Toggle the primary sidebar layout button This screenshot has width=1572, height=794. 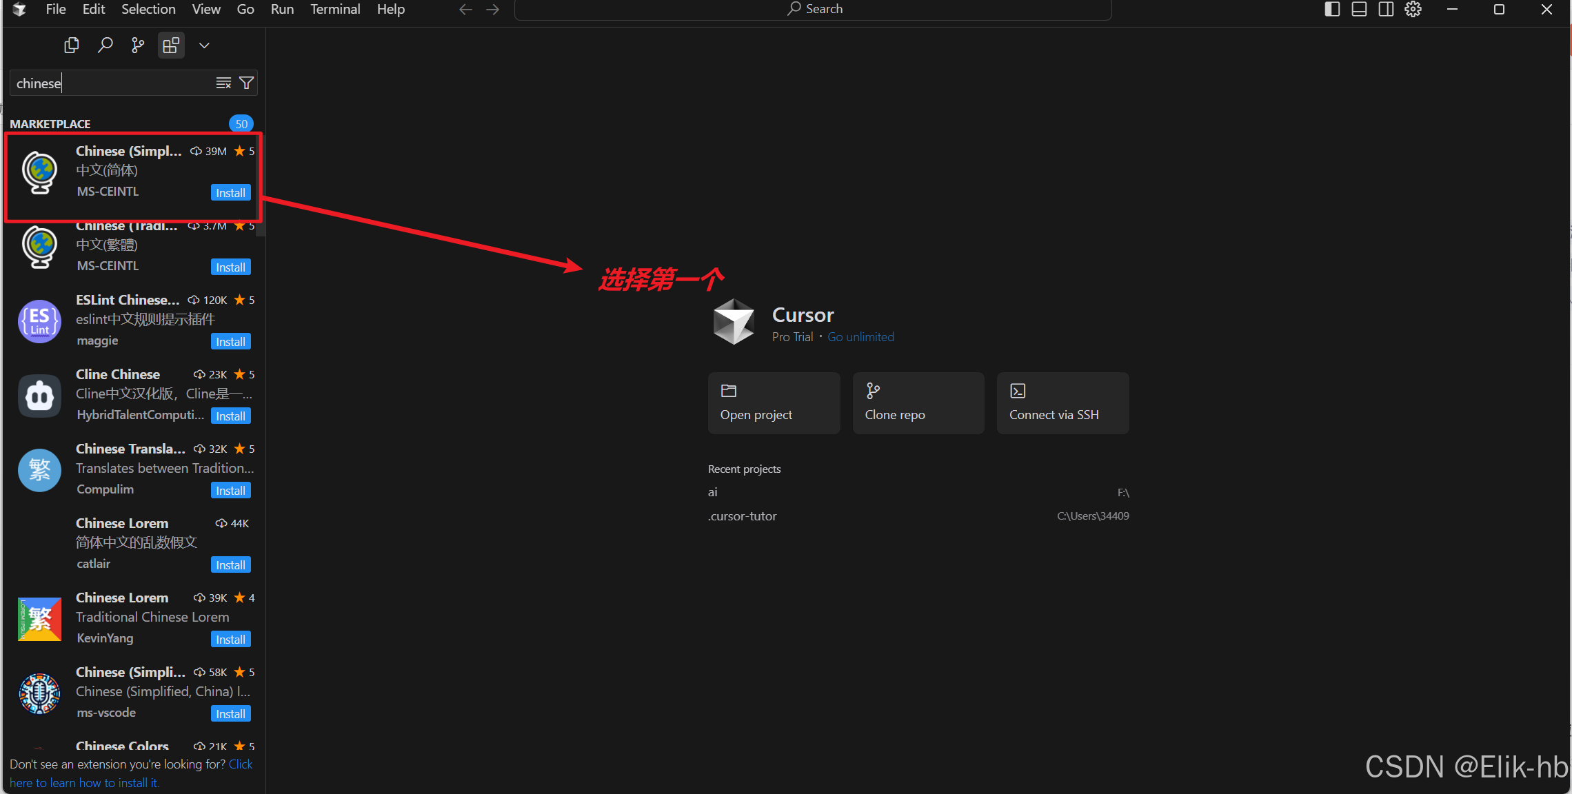pyautogui.click(x=1332, y=10)
